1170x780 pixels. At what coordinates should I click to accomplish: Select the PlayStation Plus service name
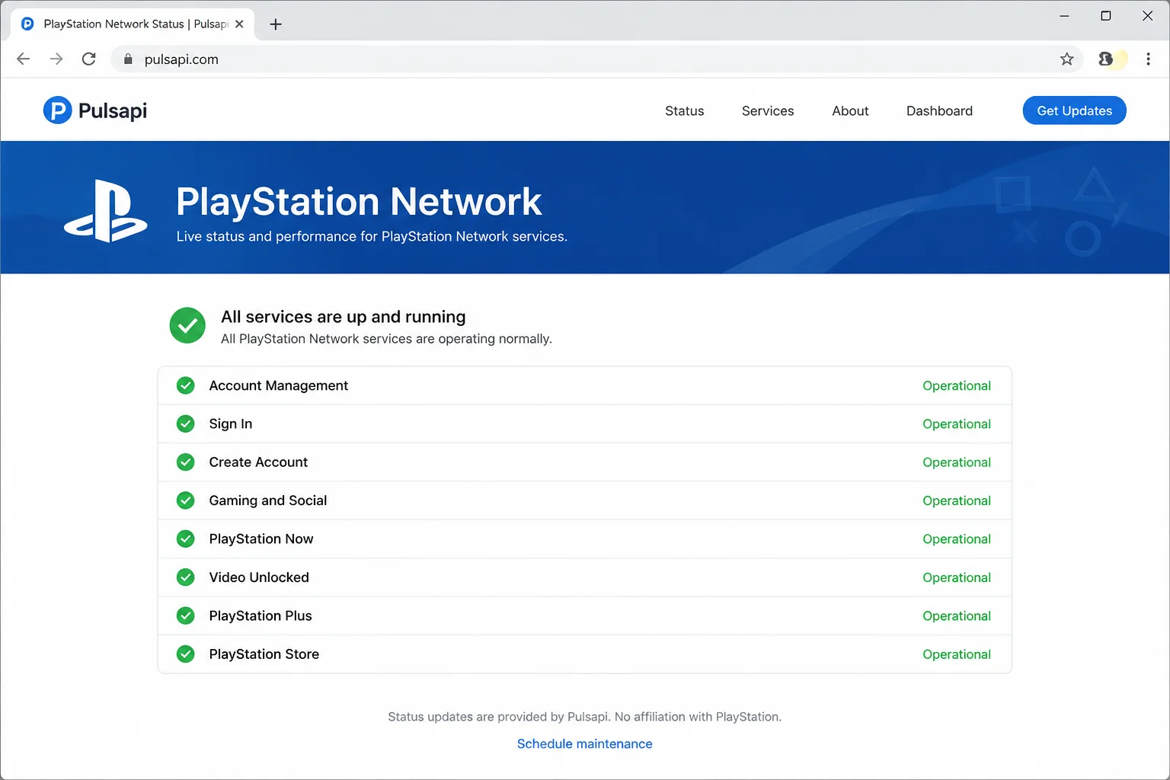pyautogui.click(x=260, y=615)
